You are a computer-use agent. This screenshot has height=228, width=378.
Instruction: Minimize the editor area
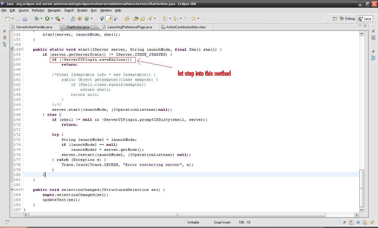point(360,26)
